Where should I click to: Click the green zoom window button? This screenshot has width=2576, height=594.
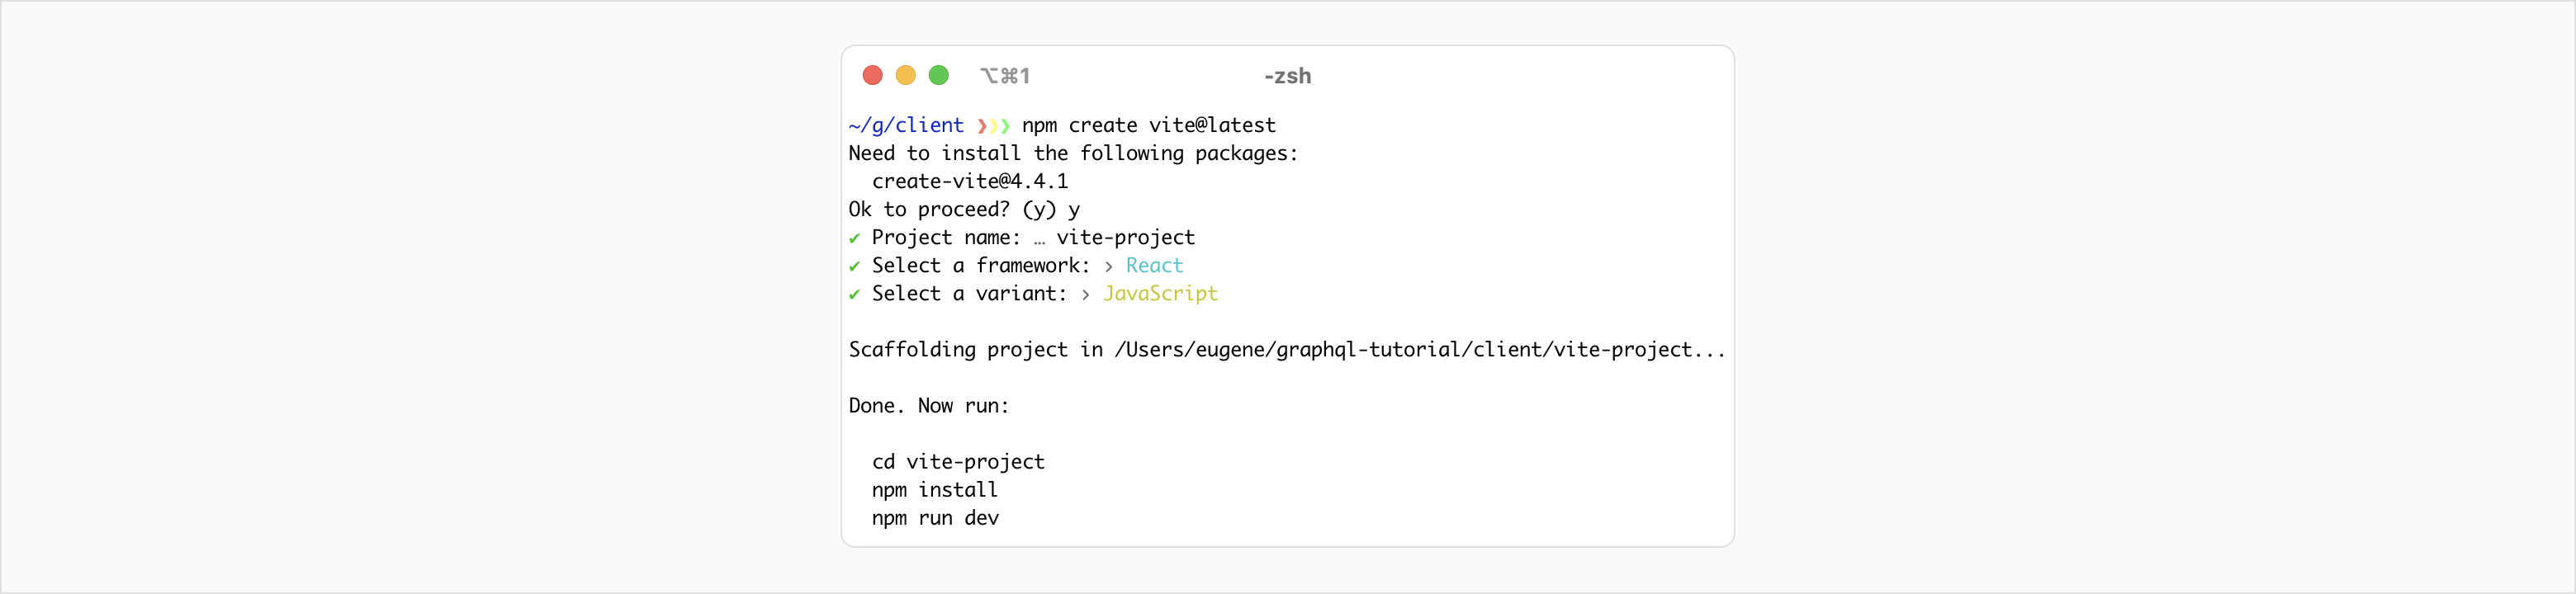click(x=938, y=75)
